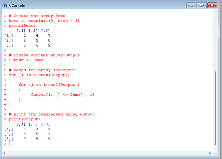Place cursor at the final empty prompt
The width and height of the screenshot is (222, 159).
pos(9,144)
